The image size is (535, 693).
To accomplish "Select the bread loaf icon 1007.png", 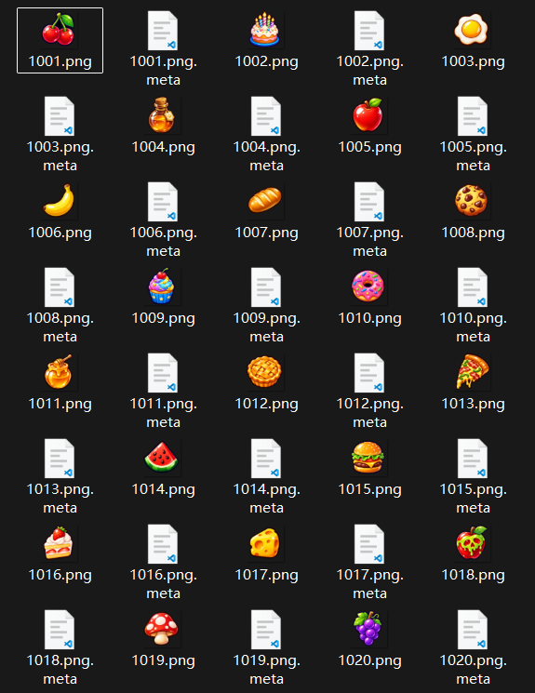I will pyautogui.click(x=265, y=201).
